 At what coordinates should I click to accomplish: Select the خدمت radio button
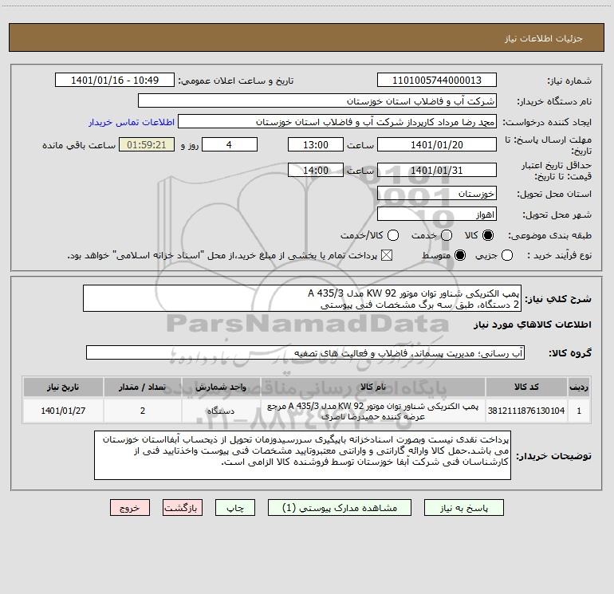click(x=447, y=235)
